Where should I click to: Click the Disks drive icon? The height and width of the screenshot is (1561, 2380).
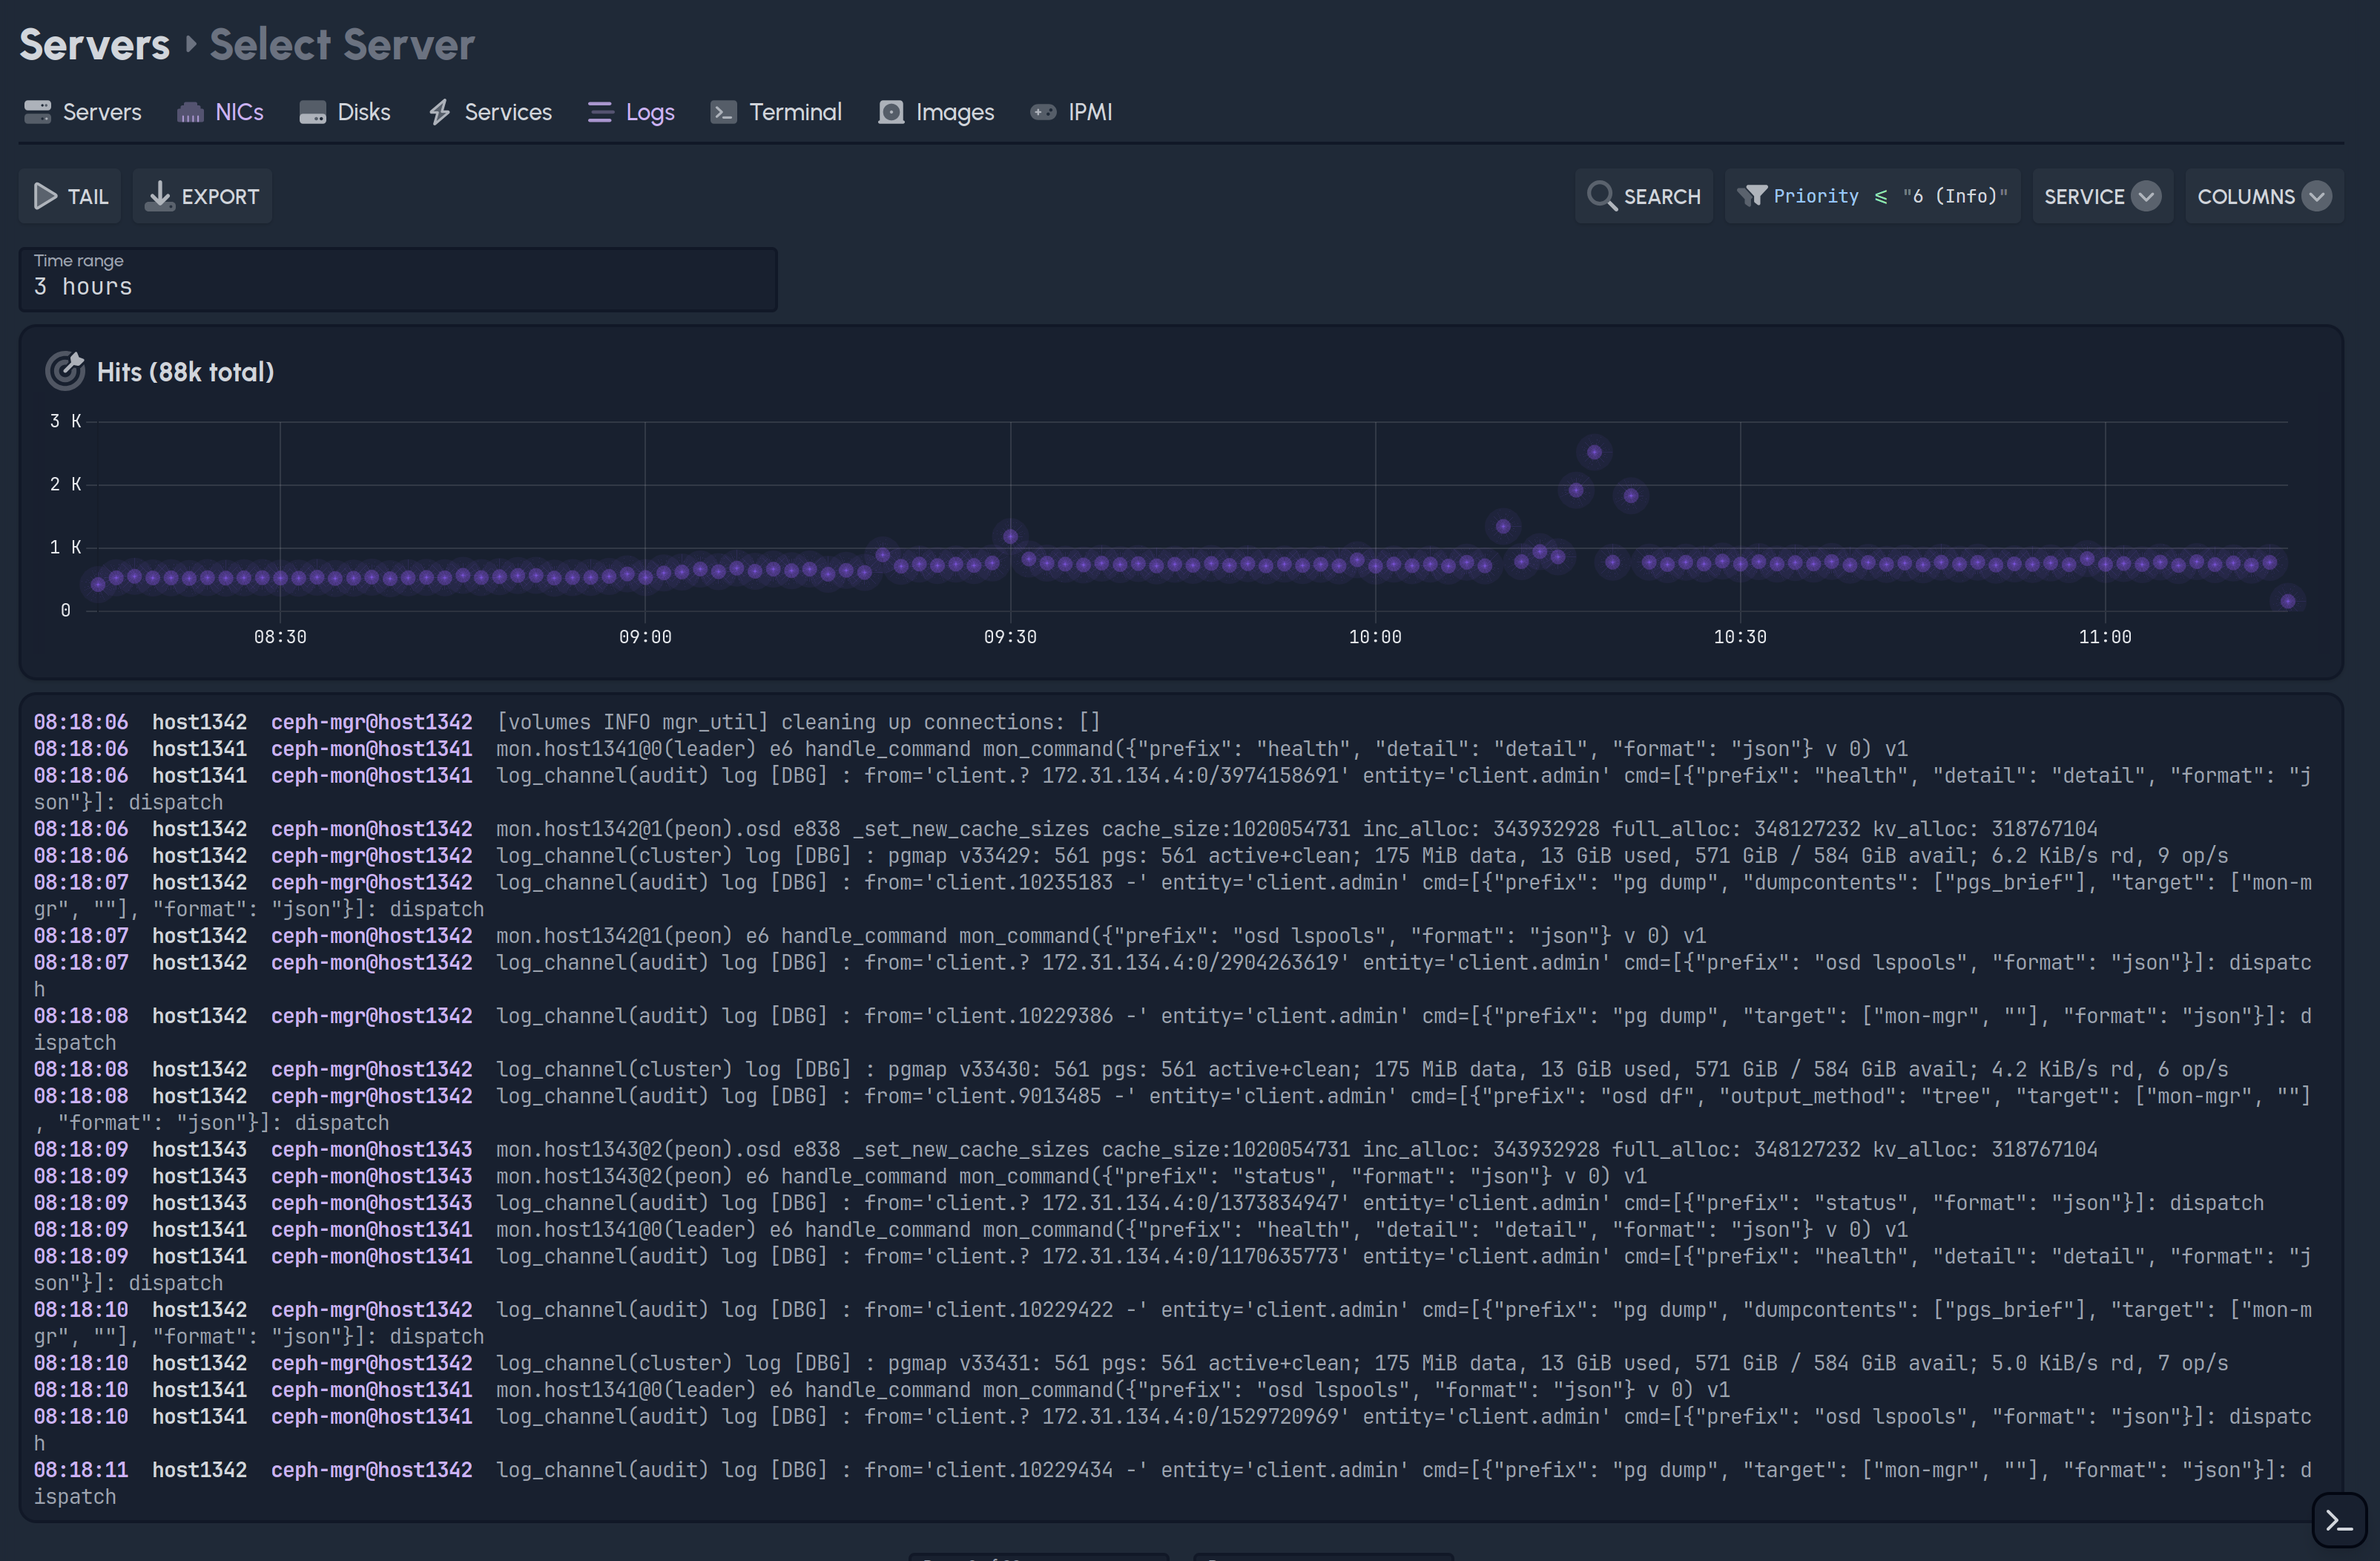[313, 112]
